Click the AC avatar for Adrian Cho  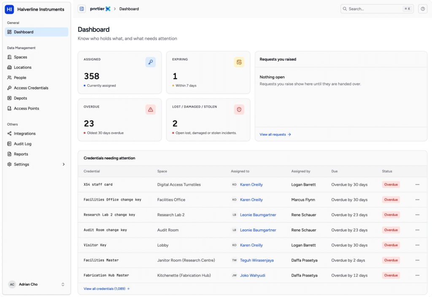(x=12, y=284)
